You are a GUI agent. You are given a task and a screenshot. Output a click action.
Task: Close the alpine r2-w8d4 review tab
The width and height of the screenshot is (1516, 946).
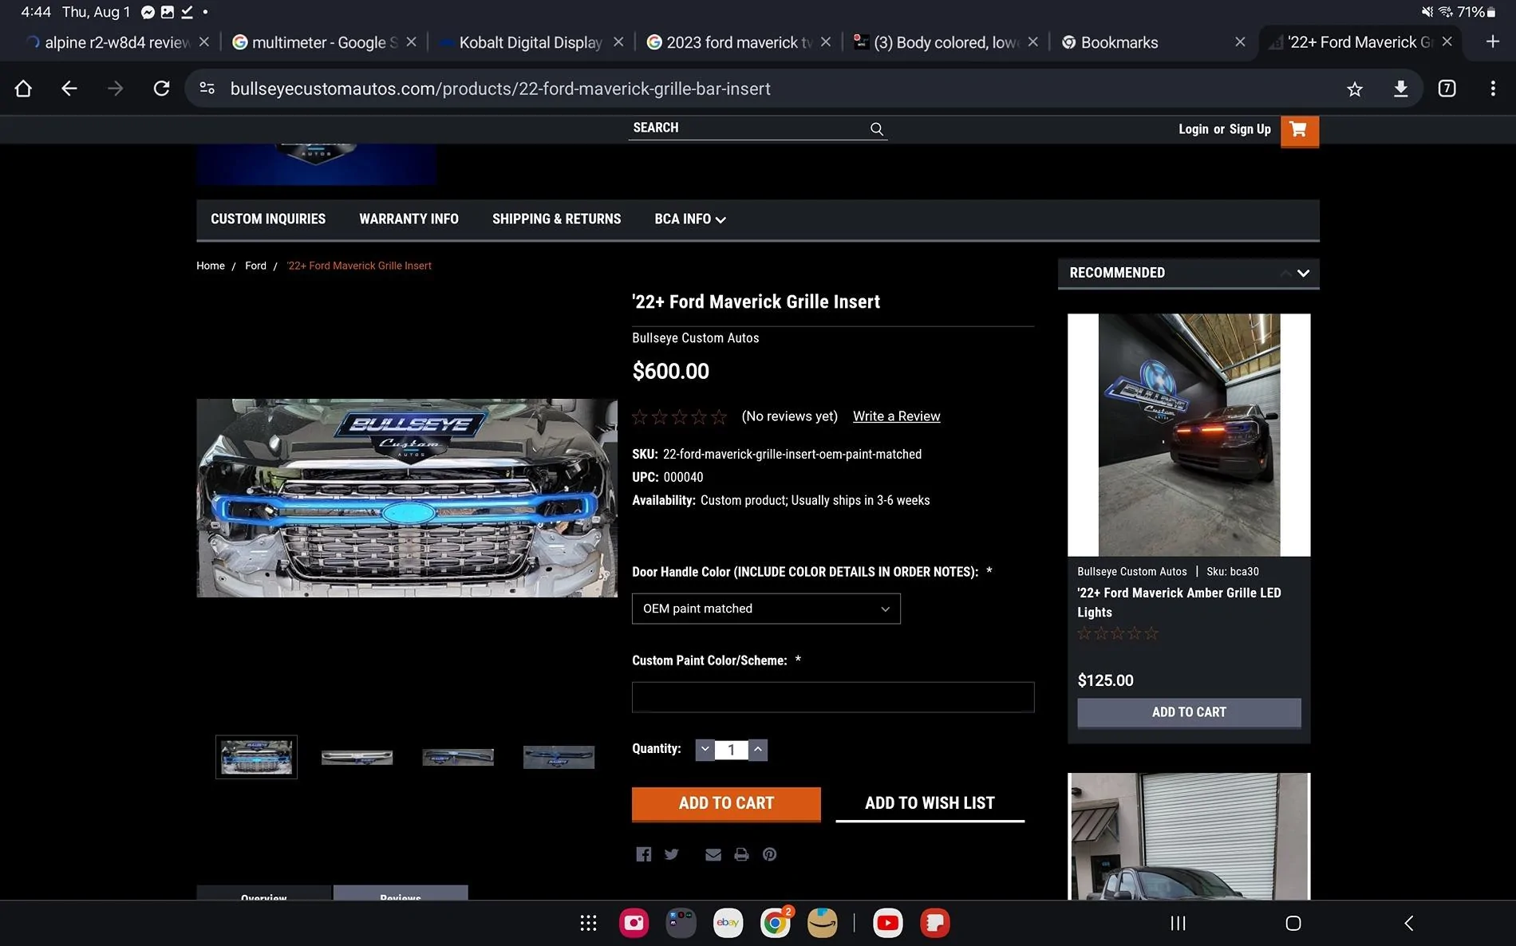tap(204, 41)
